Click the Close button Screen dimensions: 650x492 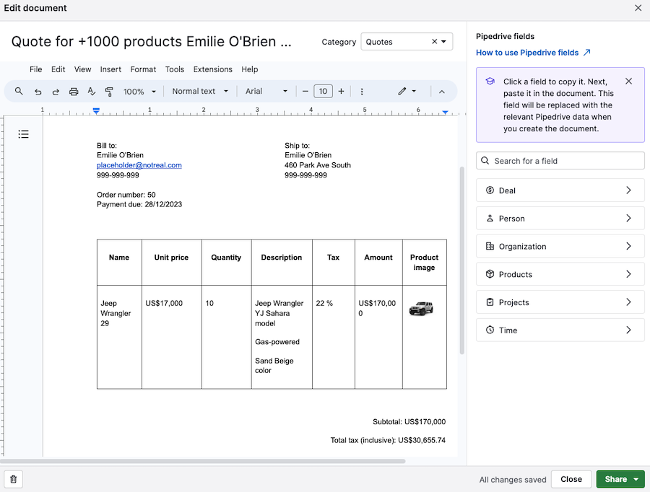(571, 479)
